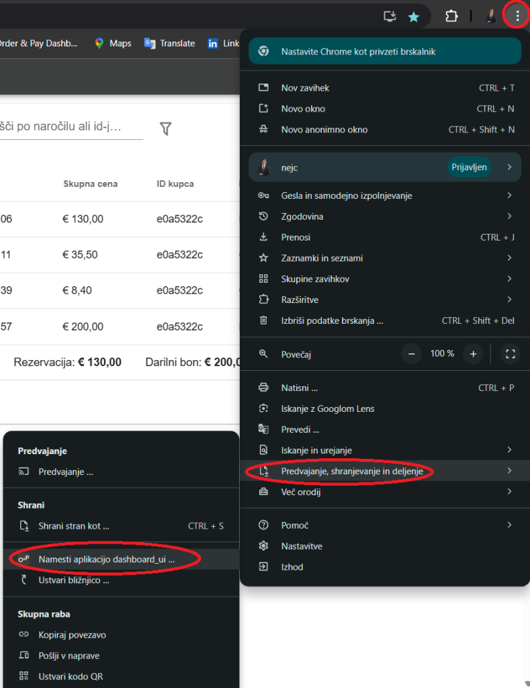The height and width of the screenshot is (688, 530).
Task: Expand Skupine zavihkov submenu arrow
Action: (509, 279)
